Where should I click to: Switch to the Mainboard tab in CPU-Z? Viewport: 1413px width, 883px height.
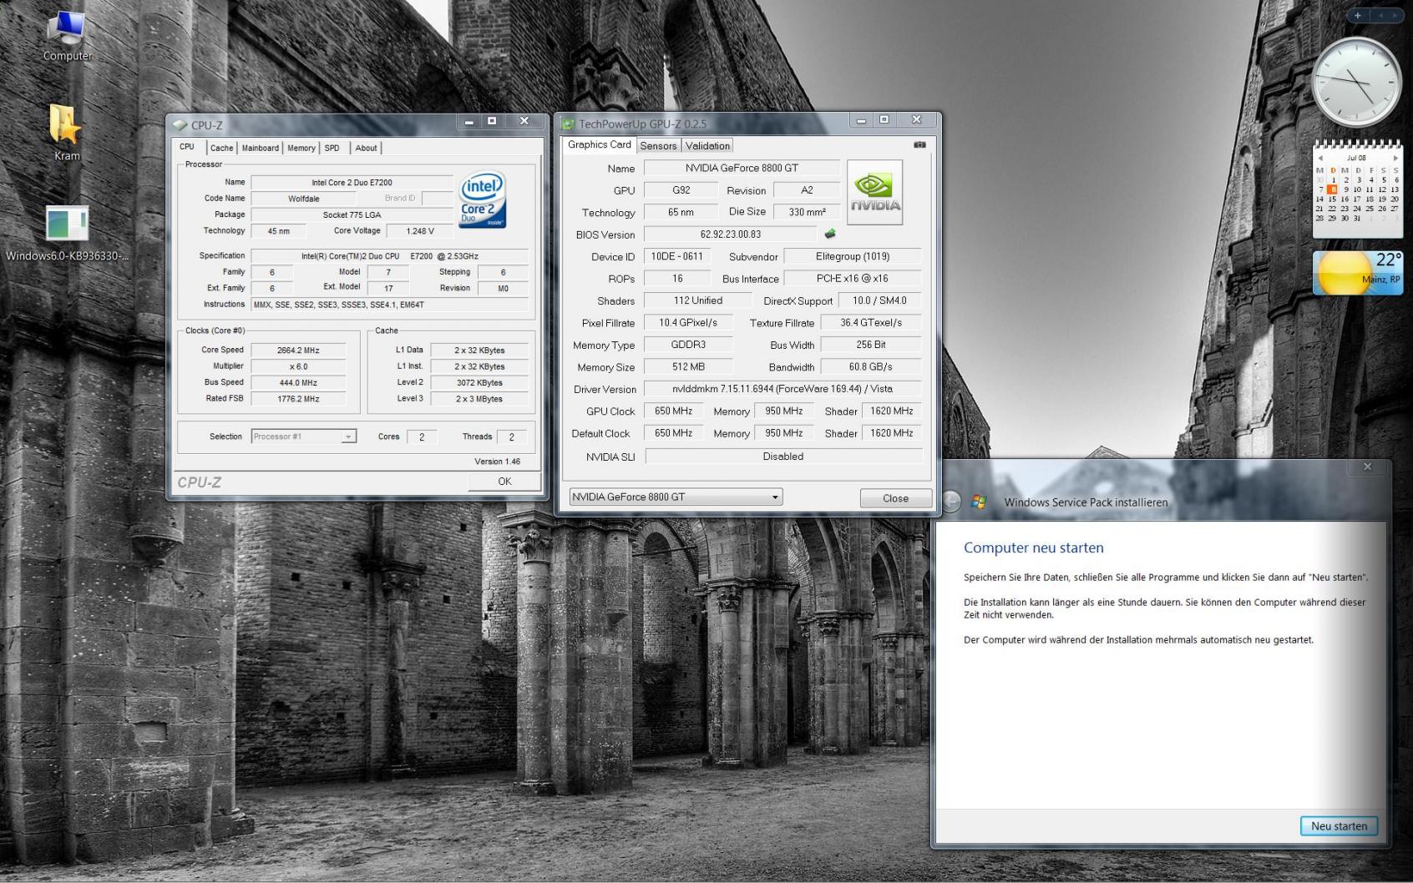click(261, 148)
